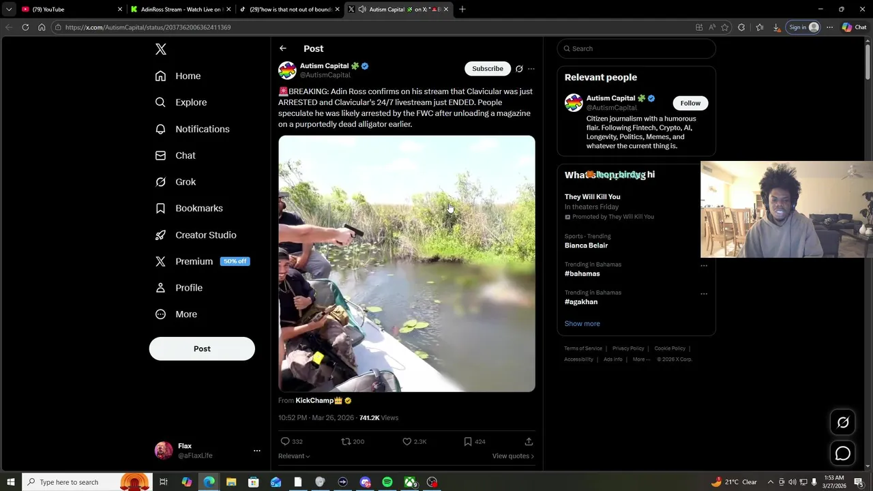Open more options for #agakhan trend

(704, 294)
